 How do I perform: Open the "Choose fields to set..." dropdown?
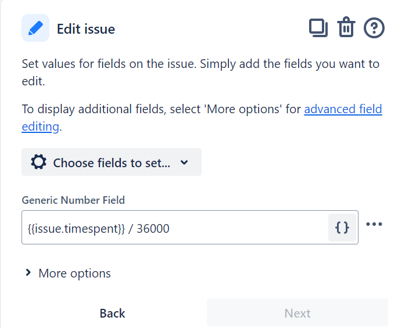[x=111, y=163]
